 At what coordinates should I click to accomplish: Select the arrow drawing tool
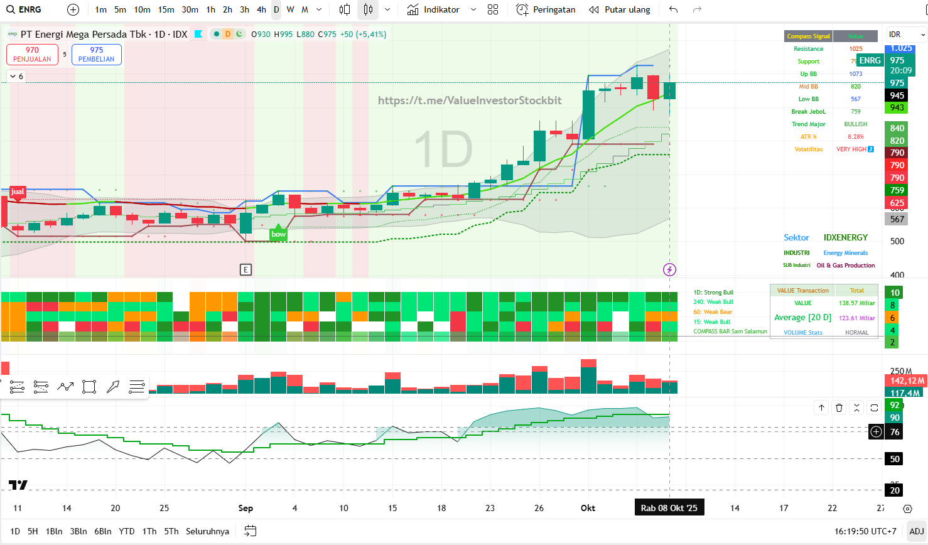(113, 387)
